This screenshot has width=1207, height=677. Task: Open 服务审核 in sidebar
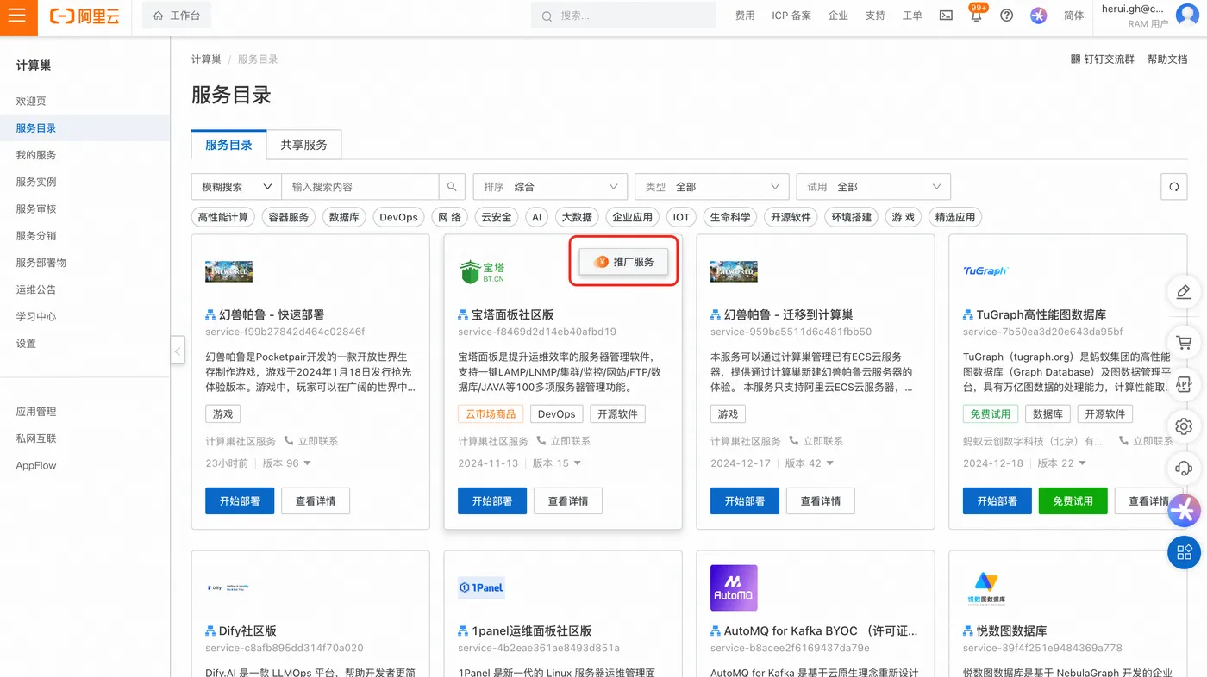(x=36, y=208)
